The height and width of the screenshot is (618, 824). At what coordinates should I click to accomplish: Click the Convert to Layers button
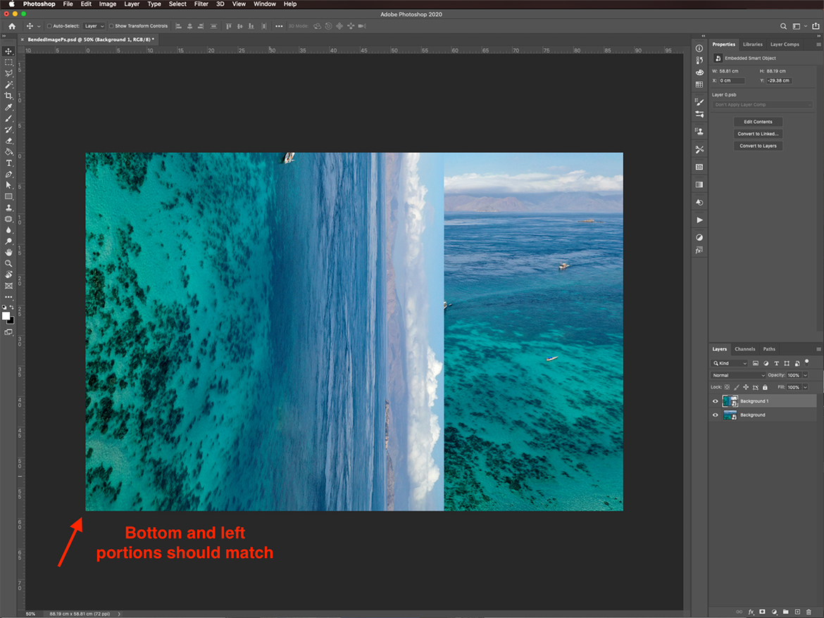(x=758, y=146)
